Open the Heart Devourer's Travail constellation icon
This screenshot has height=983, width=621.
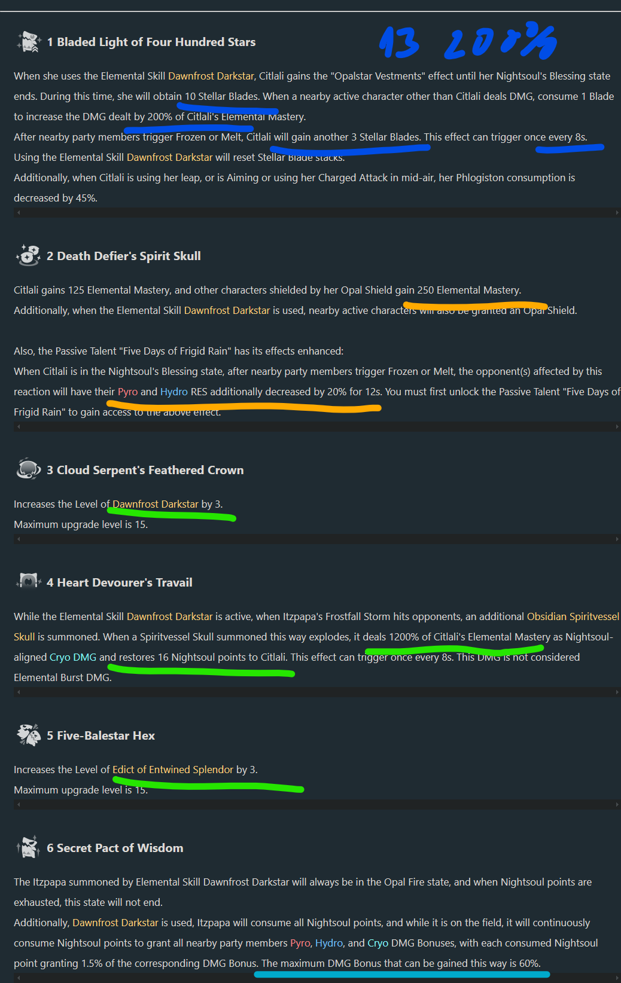pos(28,582)
